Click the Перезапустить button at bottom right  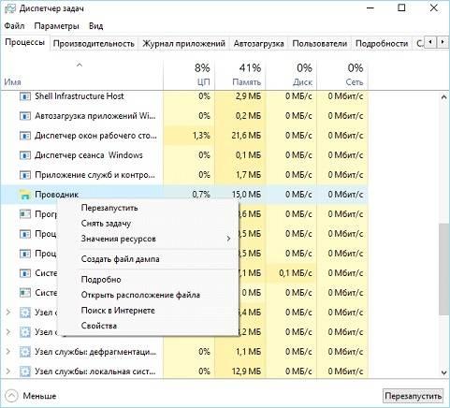click(x=413, y=396)
